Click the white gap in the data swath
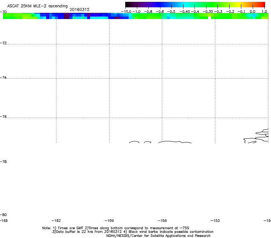This screenshot has height=238, width=271. pyautogui.click(x=209, y=18)
